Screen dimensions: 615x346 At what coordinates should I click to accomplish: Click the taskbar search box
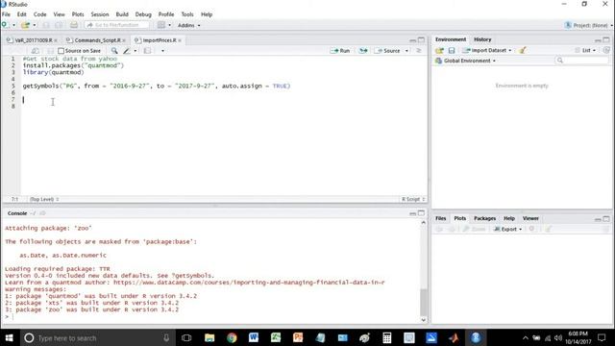(97, 337)
